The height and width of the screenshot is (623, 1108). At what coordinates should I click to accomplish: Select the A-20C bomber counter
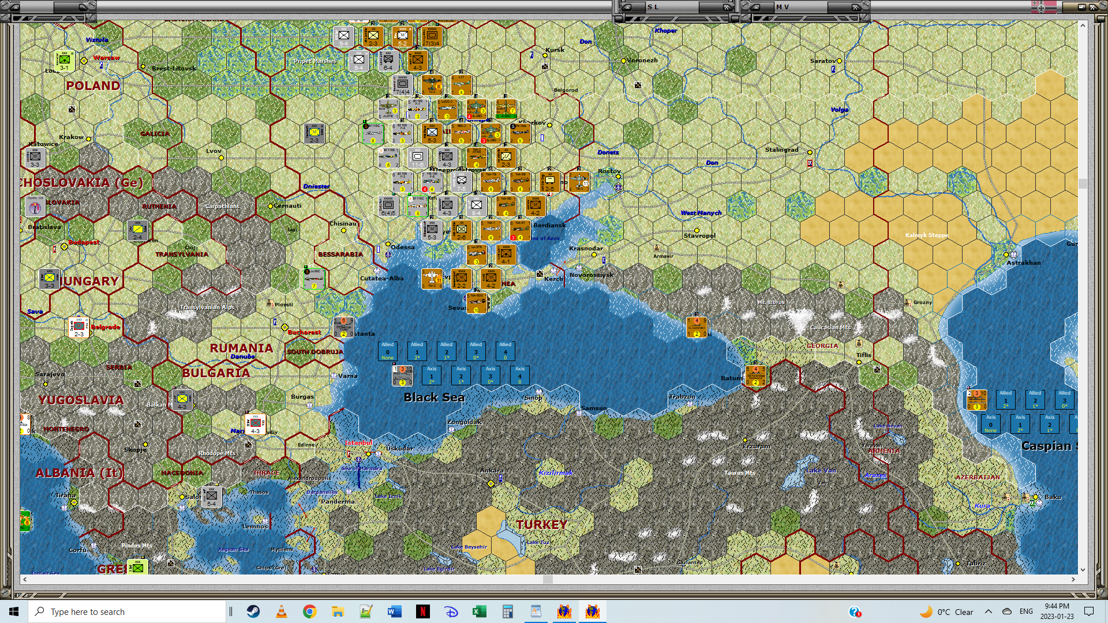click(x=506, y=110)
